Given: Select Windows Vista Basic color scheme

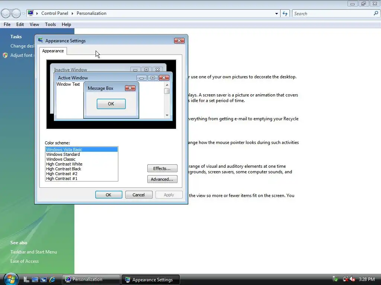Looking at the screenshot, I should point(81,150).
